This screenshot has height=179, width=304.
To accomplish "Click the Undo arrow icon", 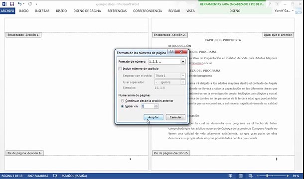I will (19, 3).
